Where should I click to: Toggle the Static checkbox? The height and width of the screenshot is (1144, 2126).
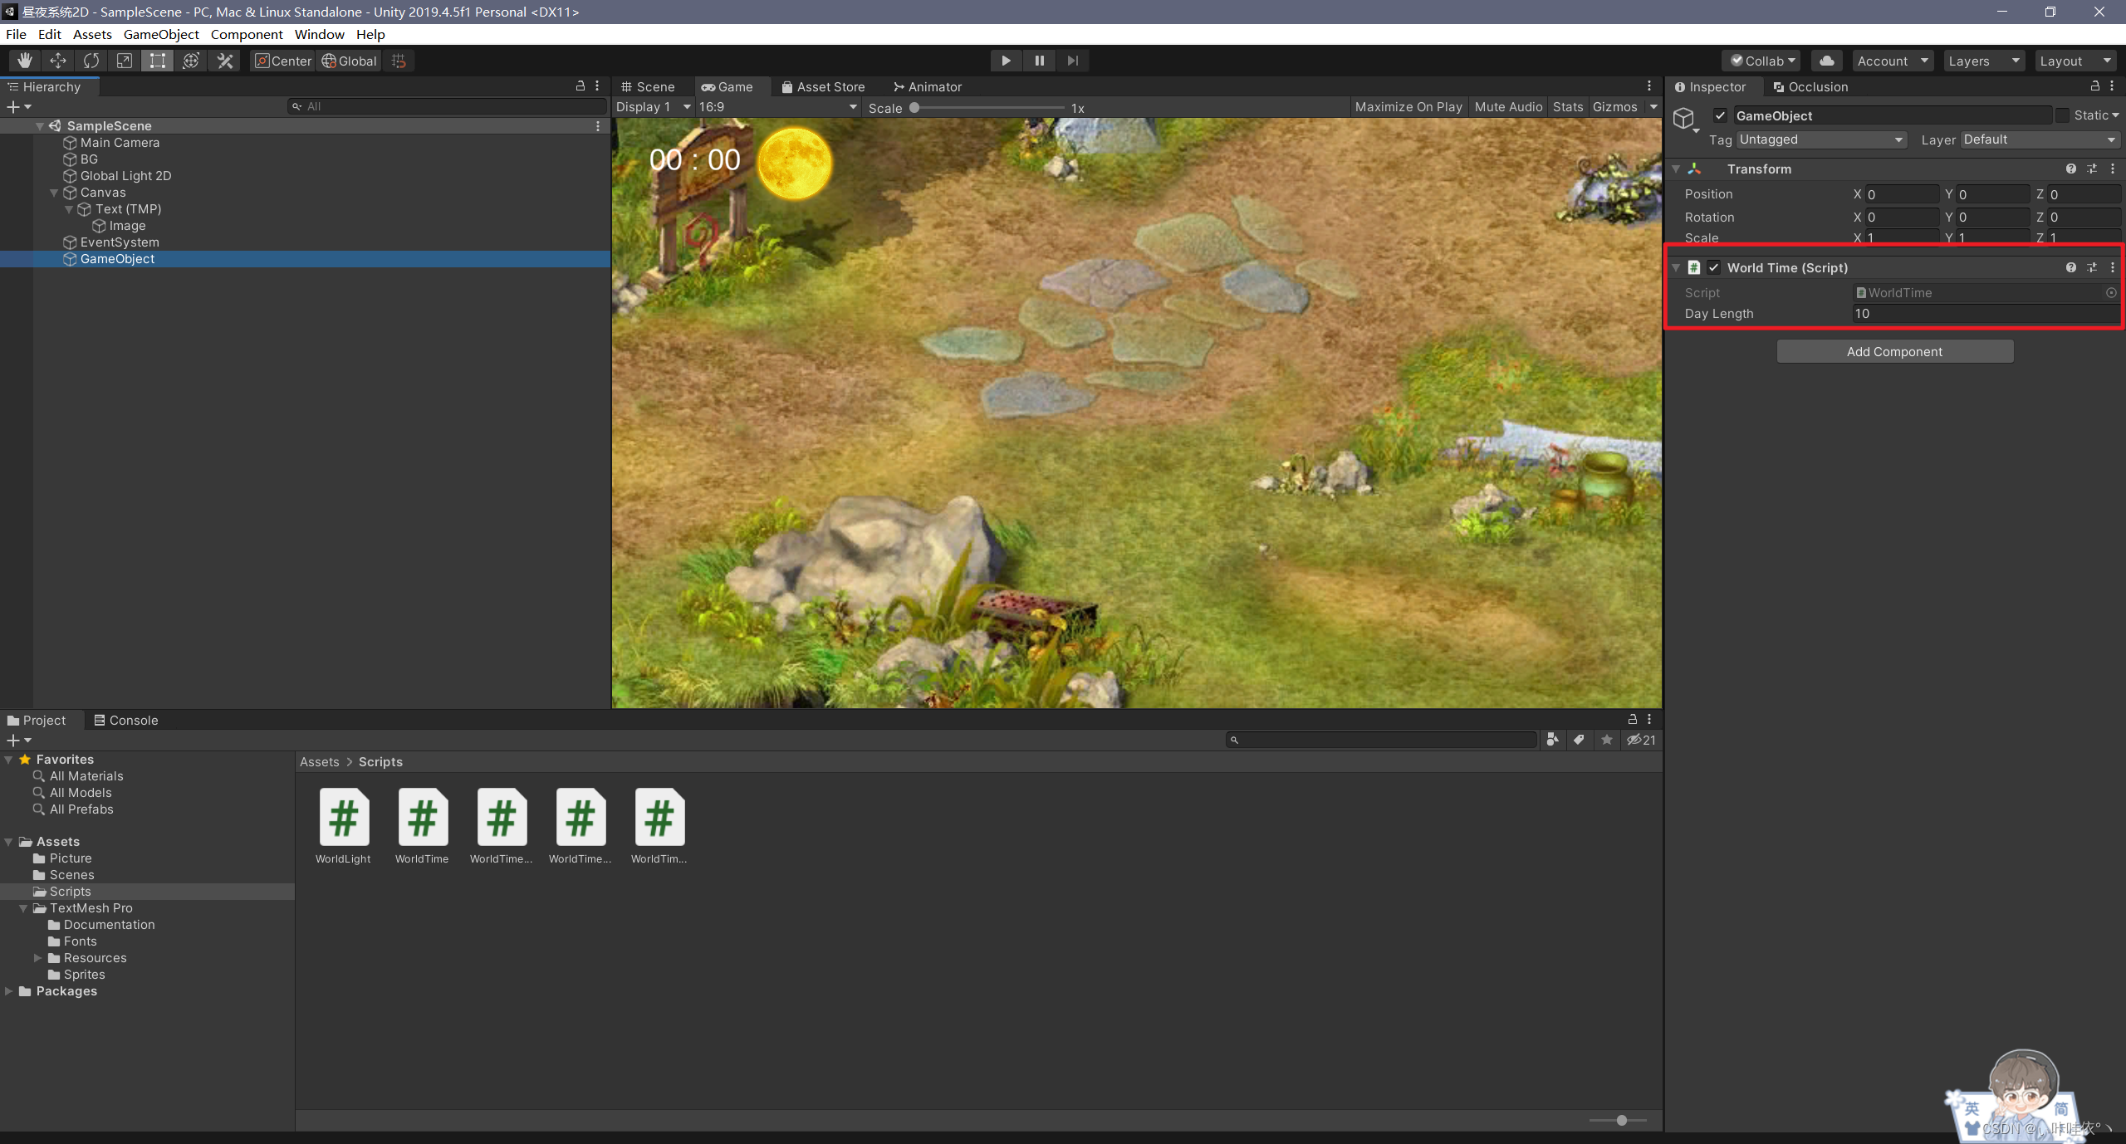2063,115
